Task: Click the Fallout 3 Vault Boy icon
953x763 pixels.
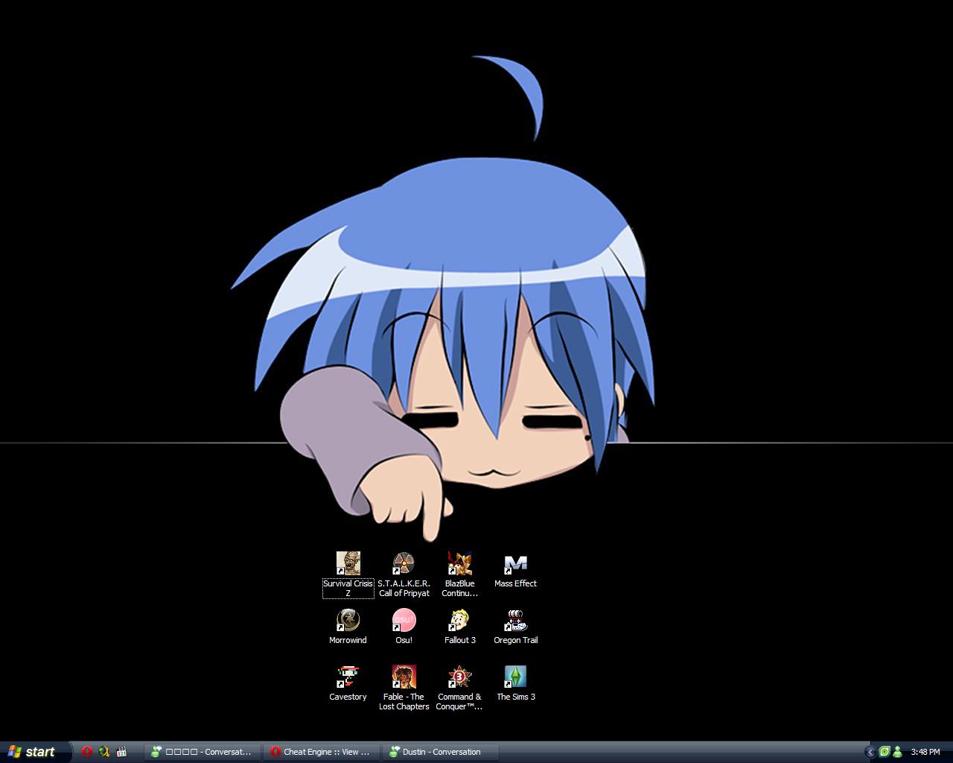Action: tap(459, 621)
